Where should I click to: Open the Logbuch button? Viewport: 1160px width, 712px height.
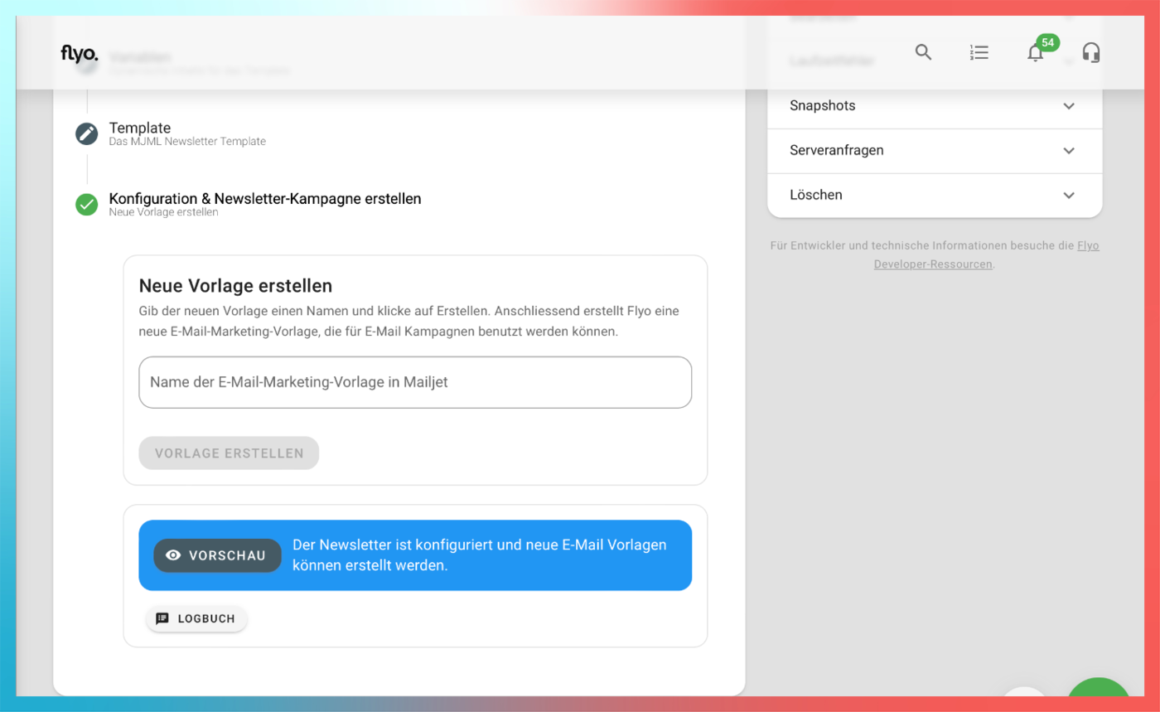click(x=196, y=618)
